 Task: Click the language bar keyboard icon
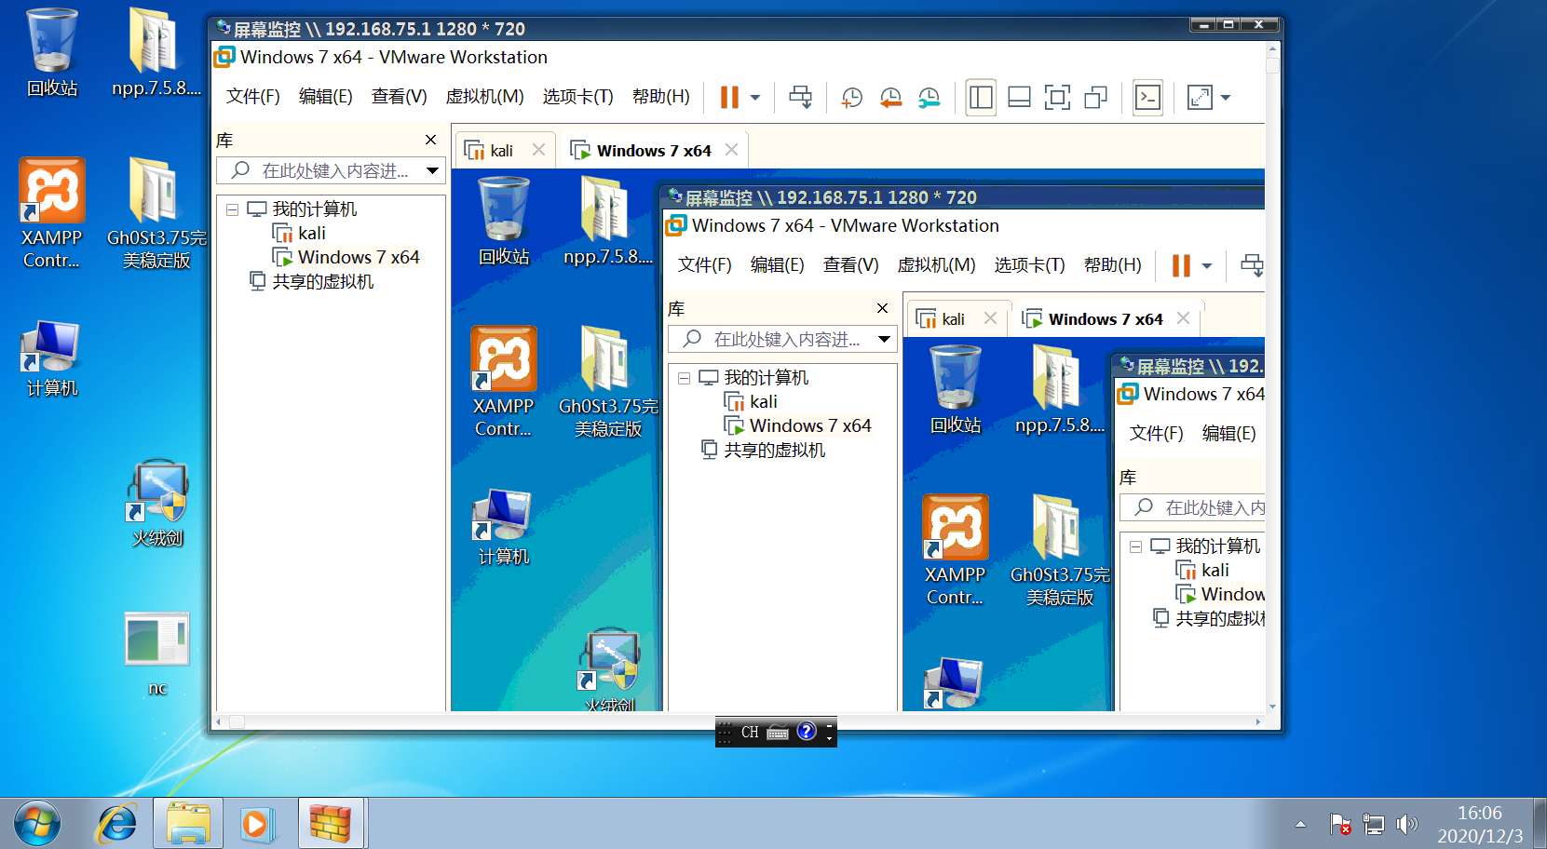[x=778, y=733]
